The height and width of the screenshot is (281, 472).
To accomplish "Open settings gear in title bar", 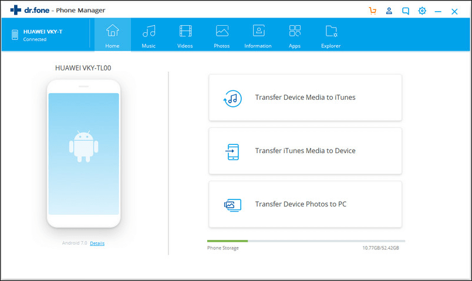I will click(x=422, y=11).
